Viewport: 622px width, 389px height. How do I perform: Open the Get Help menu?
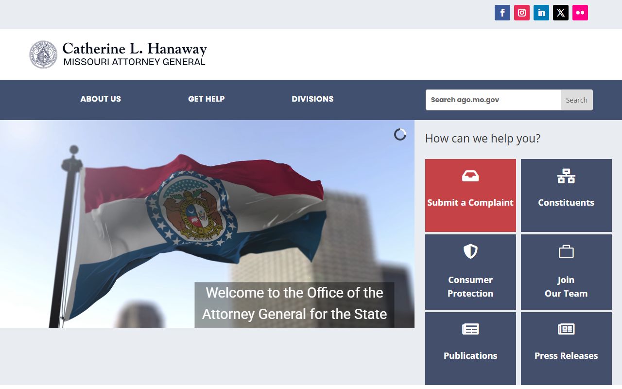coord(207,99)
